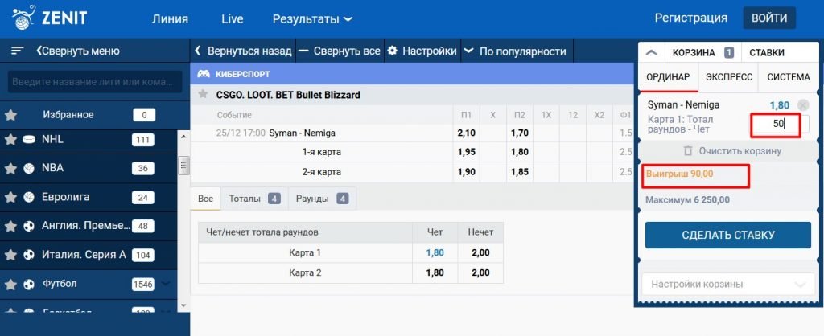Switch to the Экспресс bet tab
The height and width of the screenshot is (336, 824).
[728, 77]
